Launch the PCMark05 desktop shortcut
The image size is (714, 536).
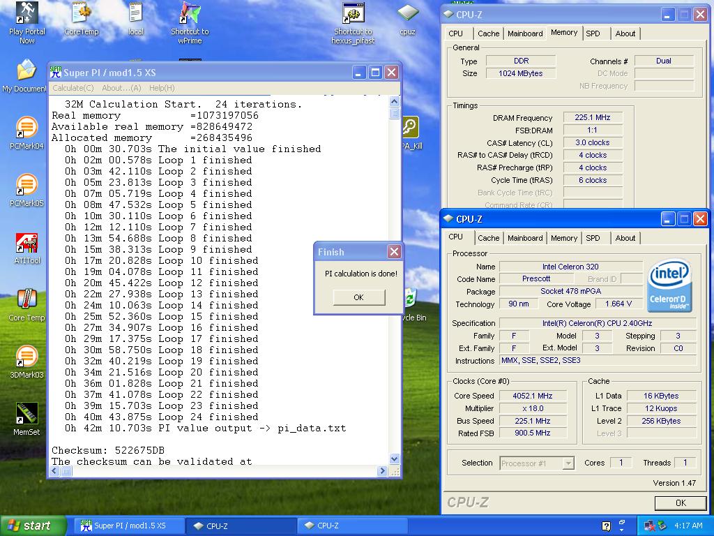click(26, 190)
